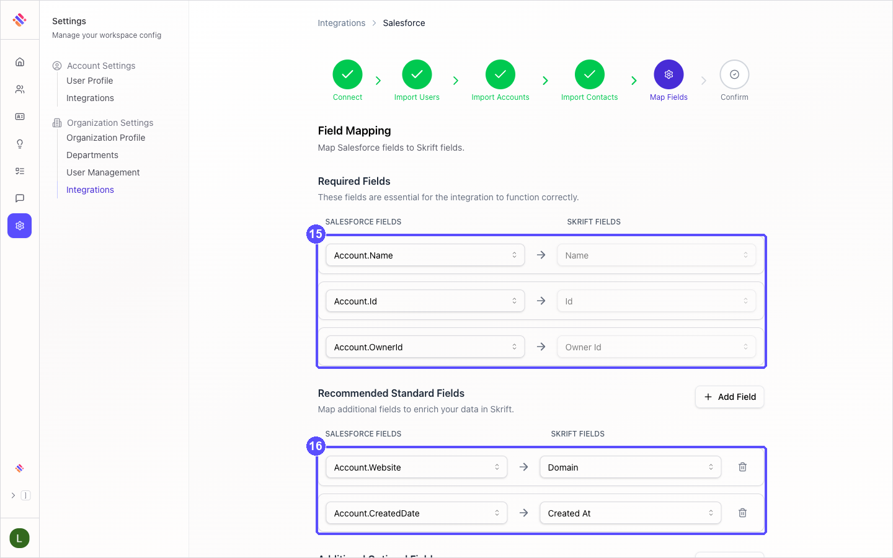Open the checklist icon in left rail
This screenshot has width=893, height=558.
pos(20,171)
